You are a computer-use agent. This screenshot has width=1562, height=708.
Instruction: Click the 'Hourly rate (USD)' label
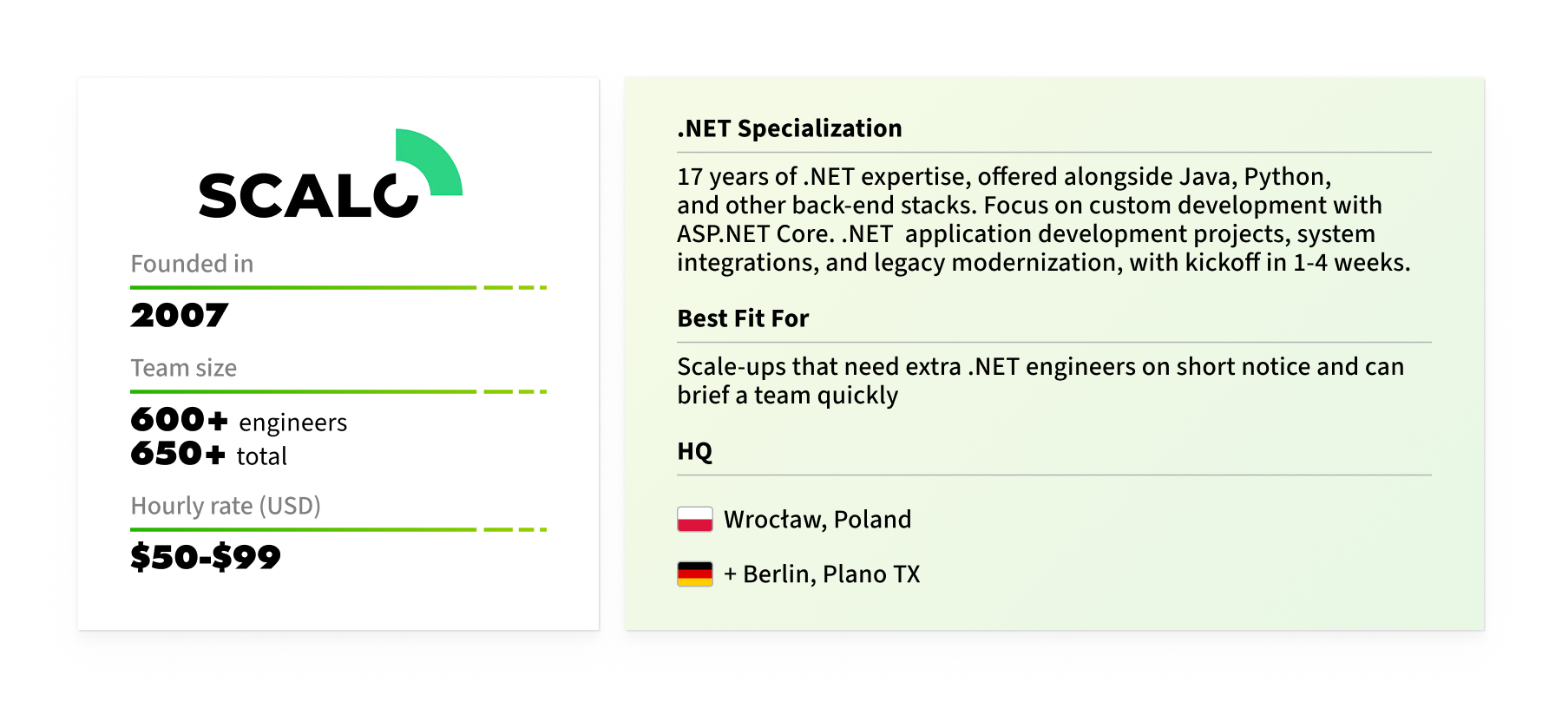[x=226, y=506]
